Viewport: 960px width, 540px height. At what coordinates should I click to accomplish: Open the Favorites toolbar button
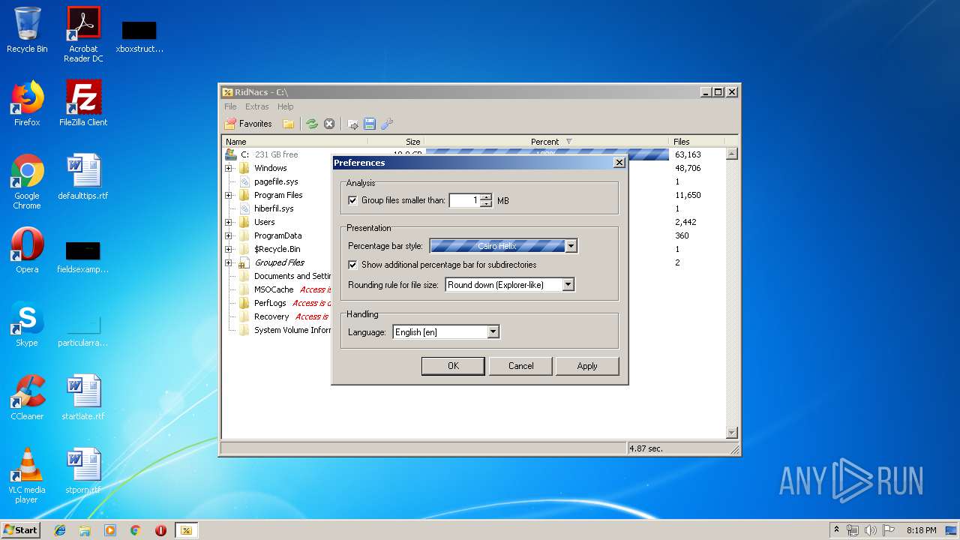tap(249, 124)
